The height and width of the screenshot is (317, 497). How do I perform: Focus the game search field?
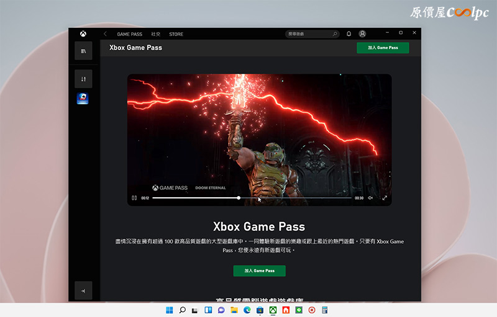[x=312, y=34]
